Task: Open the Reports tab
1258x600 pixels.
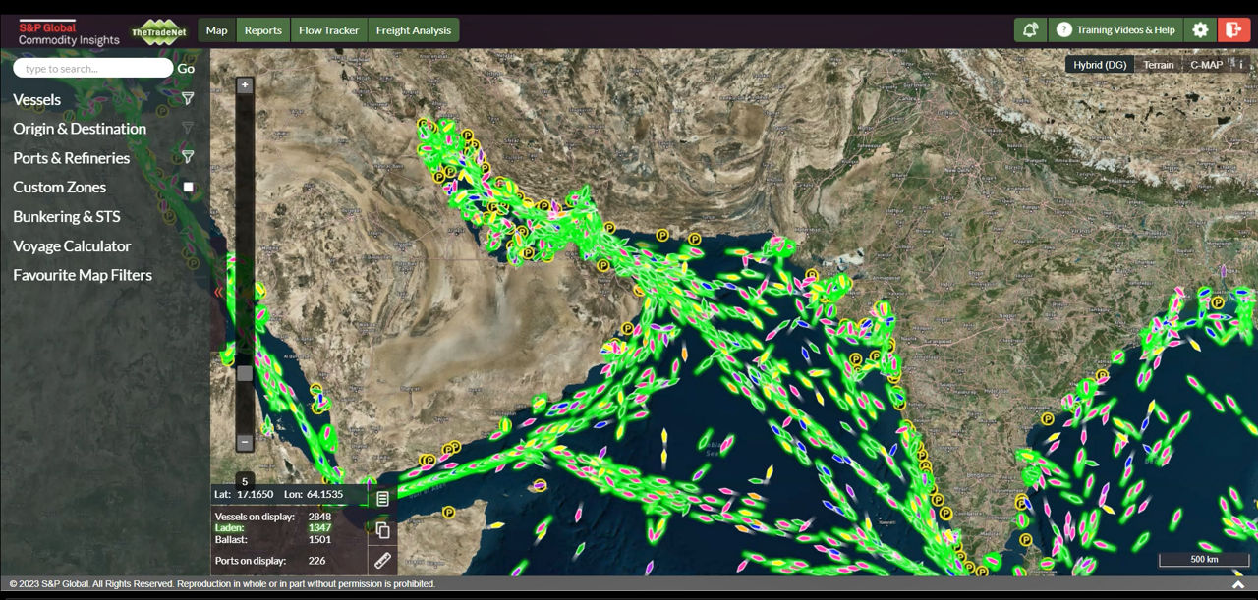Action: 262,30
